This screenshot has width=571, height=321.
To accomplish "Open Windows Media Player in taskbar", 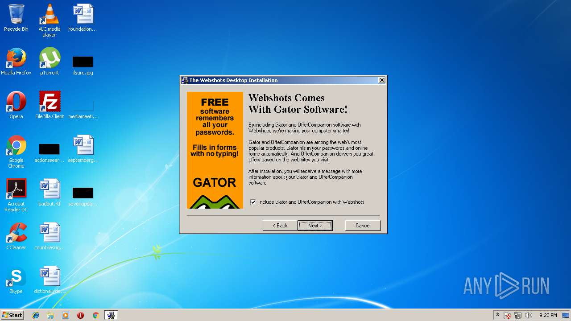I will pos(66,315).
